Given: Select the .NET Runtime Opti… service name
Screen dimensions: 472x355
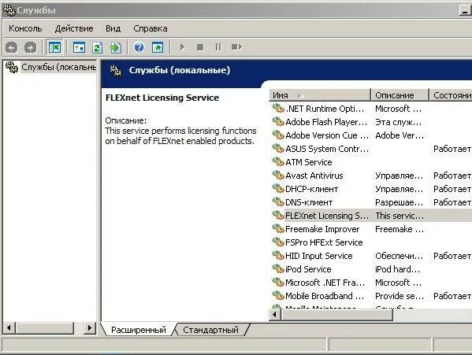Looking at the screenshot, I should click(325, 109).
